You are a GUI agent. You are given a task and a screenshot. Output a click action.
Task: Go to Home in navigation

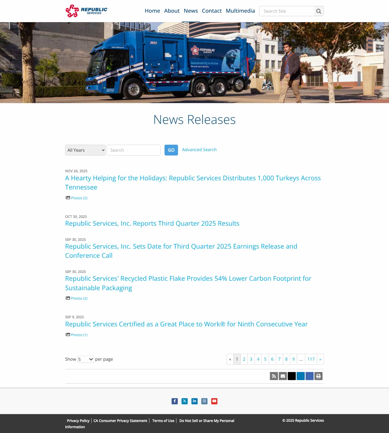(152, 11)
